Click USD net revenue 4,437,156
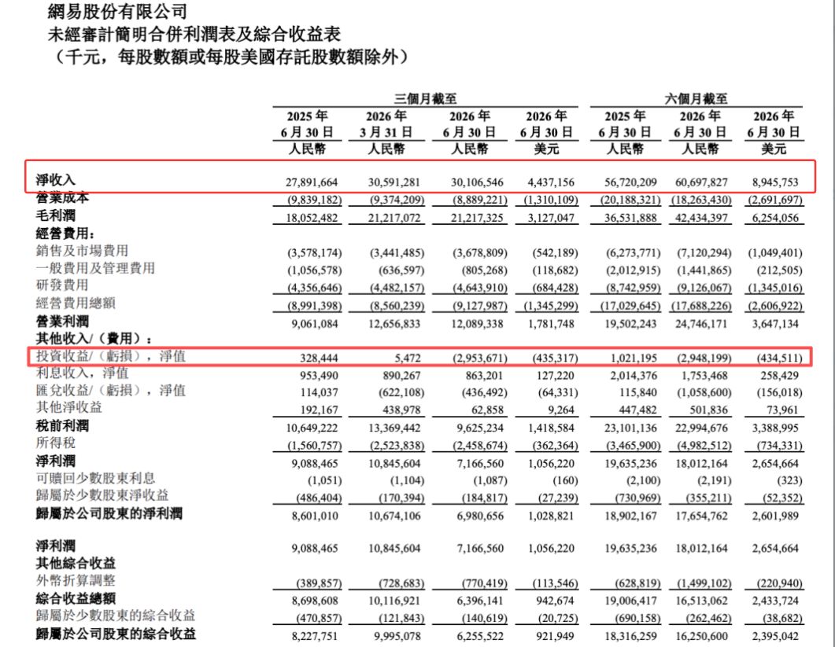 (x=551, y=182)
